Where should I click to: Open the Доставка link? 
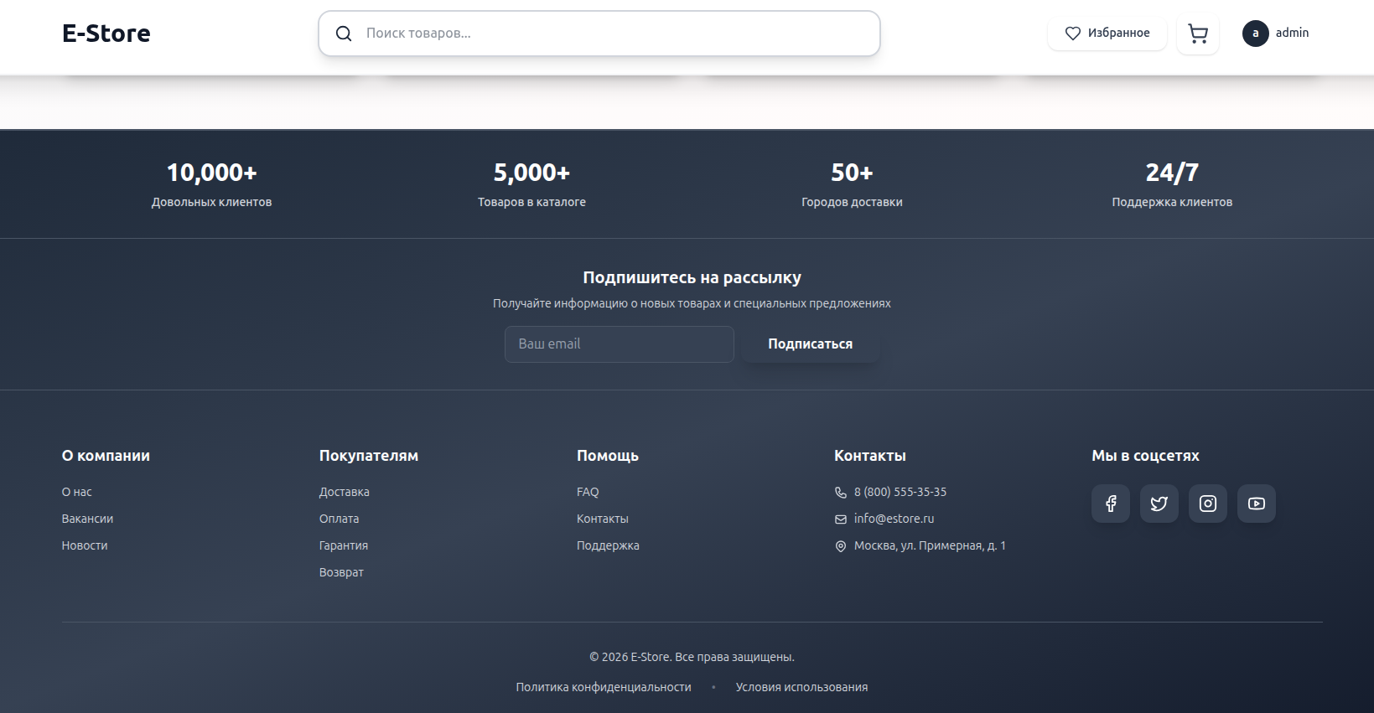345,492
